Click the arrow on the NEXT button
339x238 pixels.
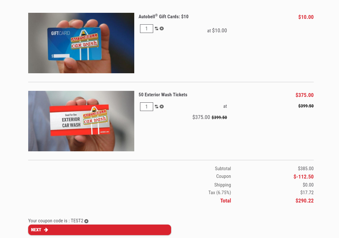coord(46,230)
